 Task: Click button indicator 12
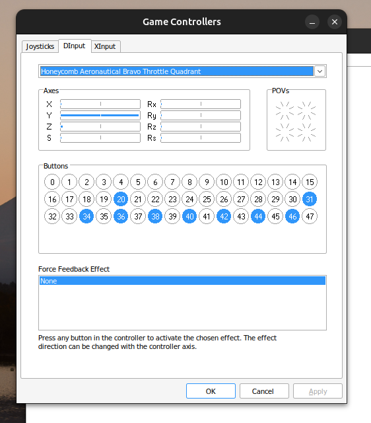tap(258, 182)
